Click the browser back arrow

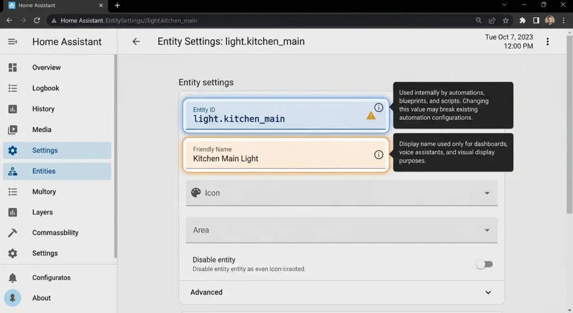(9, 21)
